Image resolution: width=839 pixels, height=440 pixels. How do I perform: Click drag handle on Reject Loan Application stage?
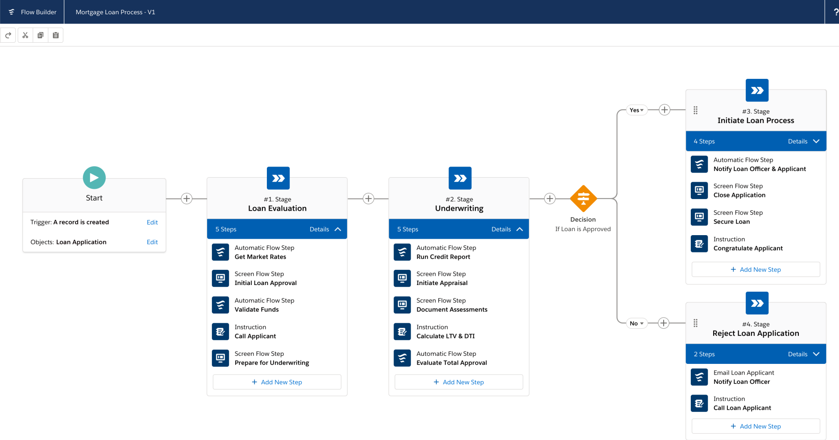[x=695, y=323]
